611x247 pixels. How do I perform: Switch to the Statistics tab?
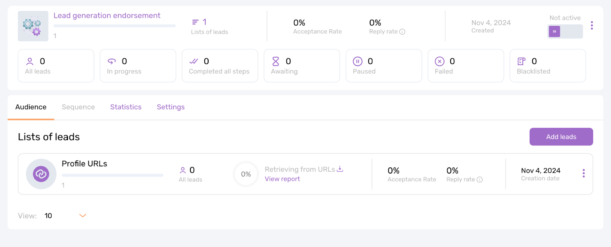(126, 107)
